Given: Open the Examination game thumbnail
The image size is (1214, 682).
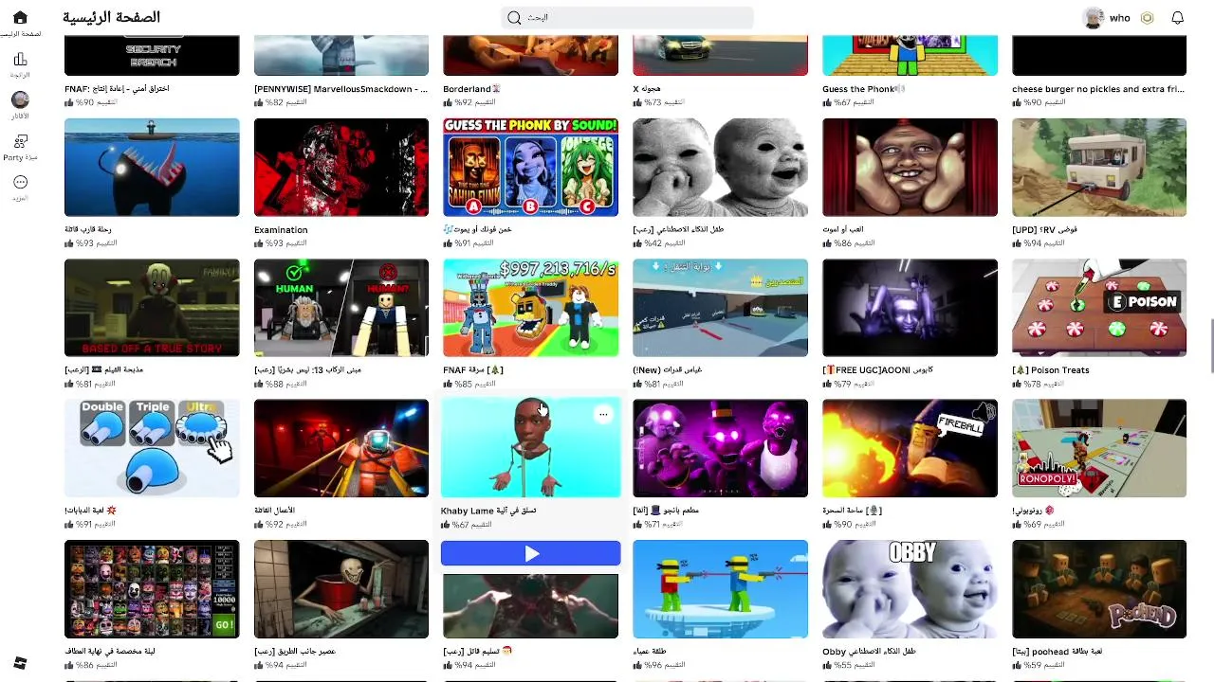Looking at the screenshot, I should tap(341, 167).
